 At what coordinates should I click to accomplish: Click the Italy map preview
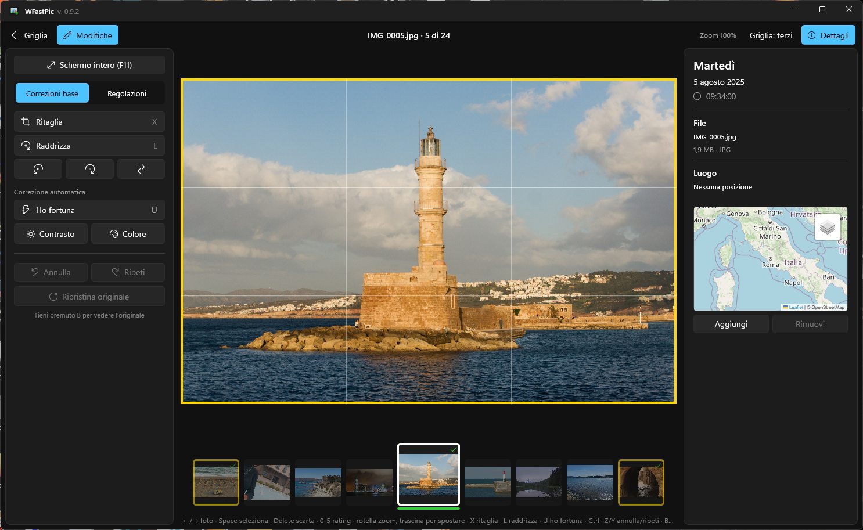click(x=771, y=259)
